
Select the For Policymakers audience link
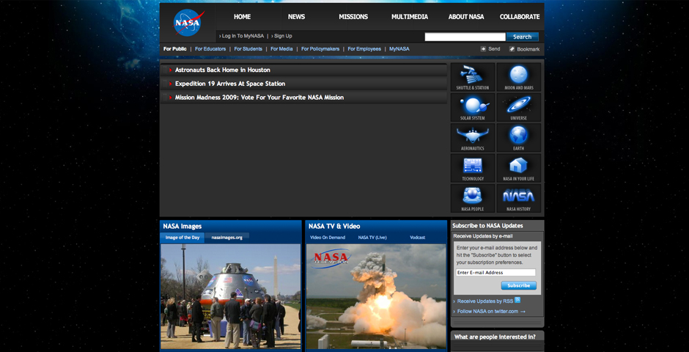[x=320, y=49]
